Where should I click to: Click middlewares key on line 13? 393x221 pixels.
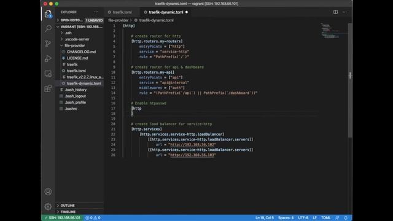(x=150, y=88)
